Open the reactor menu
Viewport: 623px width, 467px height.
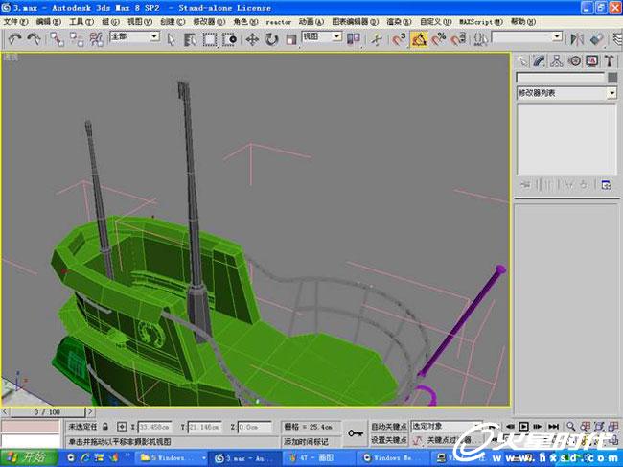click(279, 22)
